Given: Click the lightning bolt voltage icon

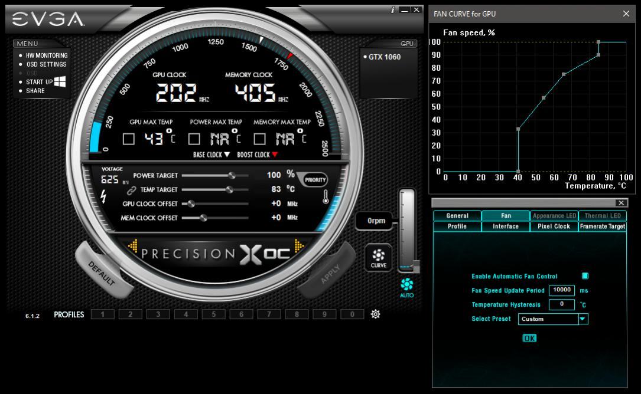Looking at the screenshot, I should tap(103, 196).
